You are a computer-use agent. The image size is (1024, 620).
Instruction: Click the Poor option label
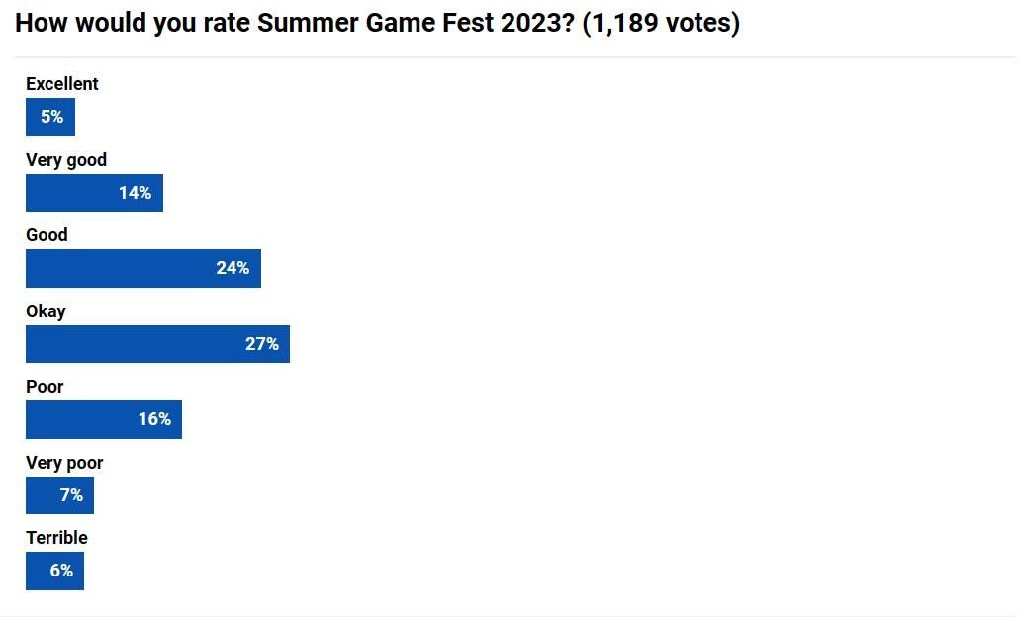(45, 387)
